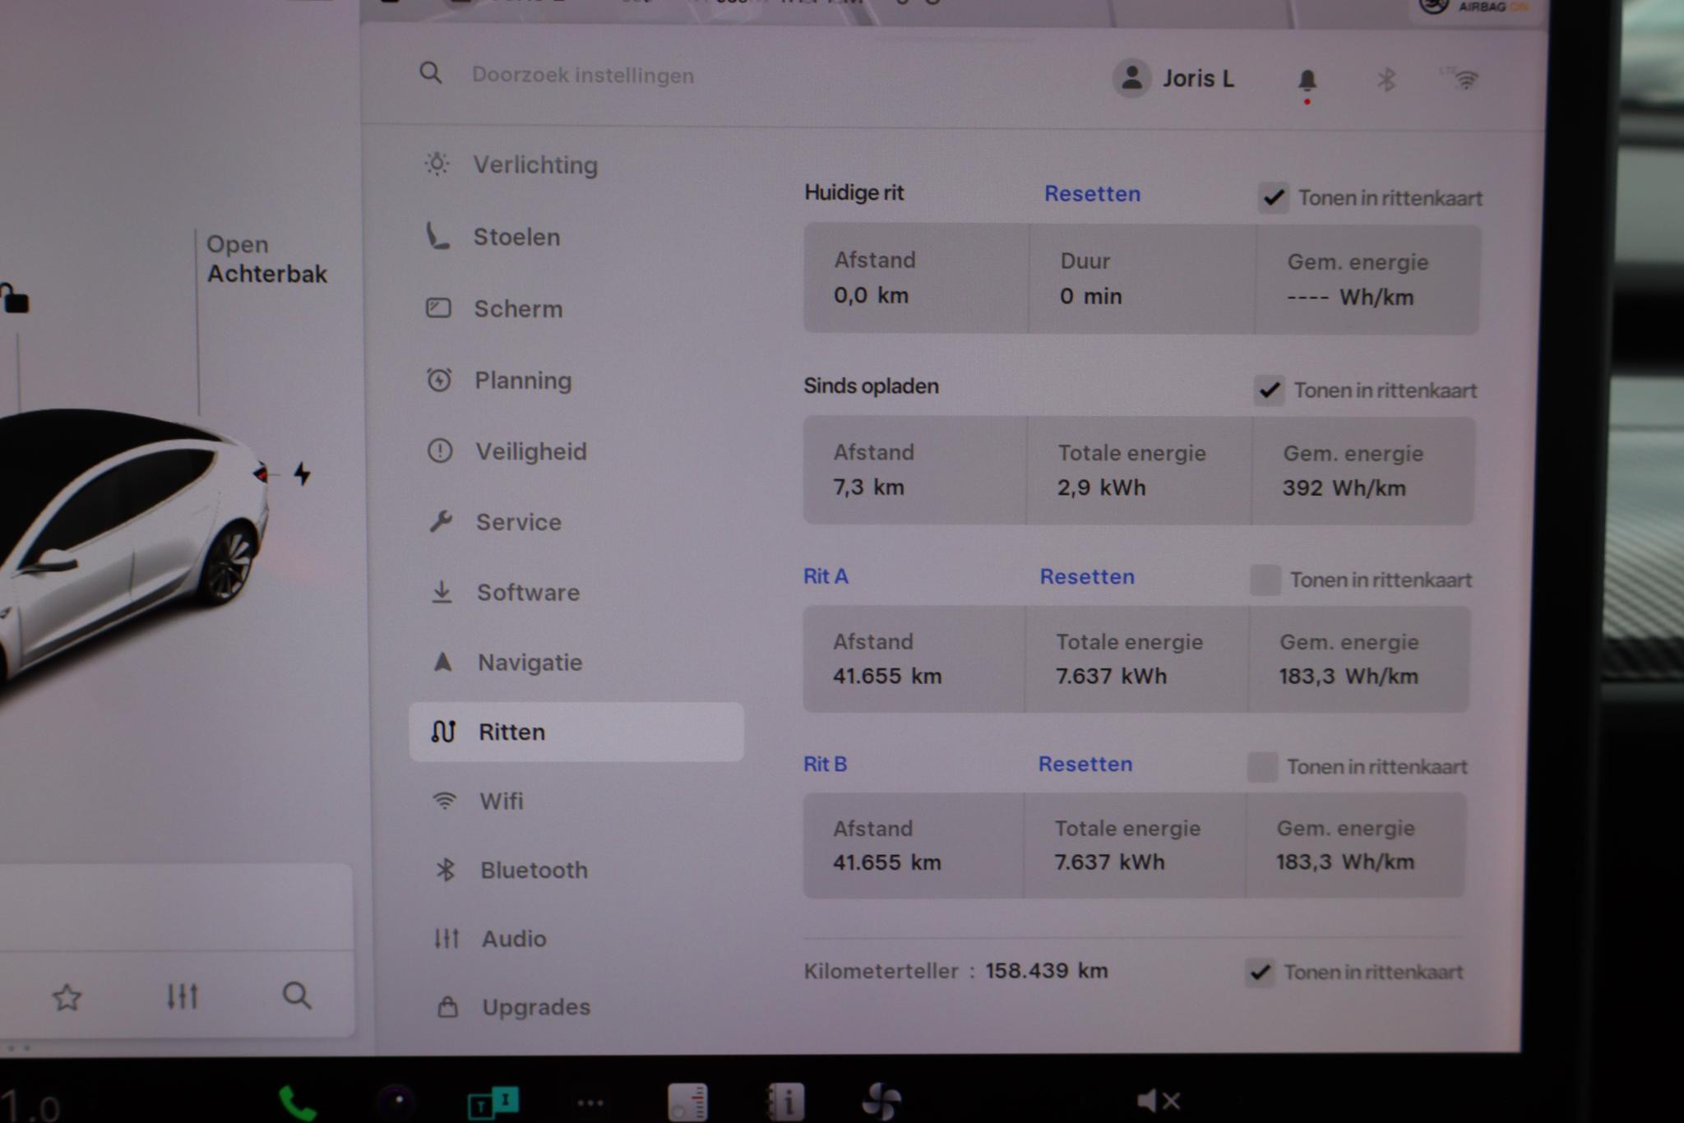Click the Doorzoek instellingen search field
This screenshot has height=1123, width=1684.
coord(582,76)
